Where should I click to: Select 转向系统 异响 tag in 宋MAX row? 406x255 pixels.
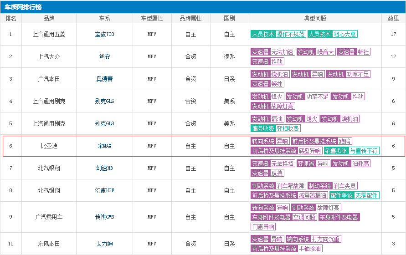[270, 141]
